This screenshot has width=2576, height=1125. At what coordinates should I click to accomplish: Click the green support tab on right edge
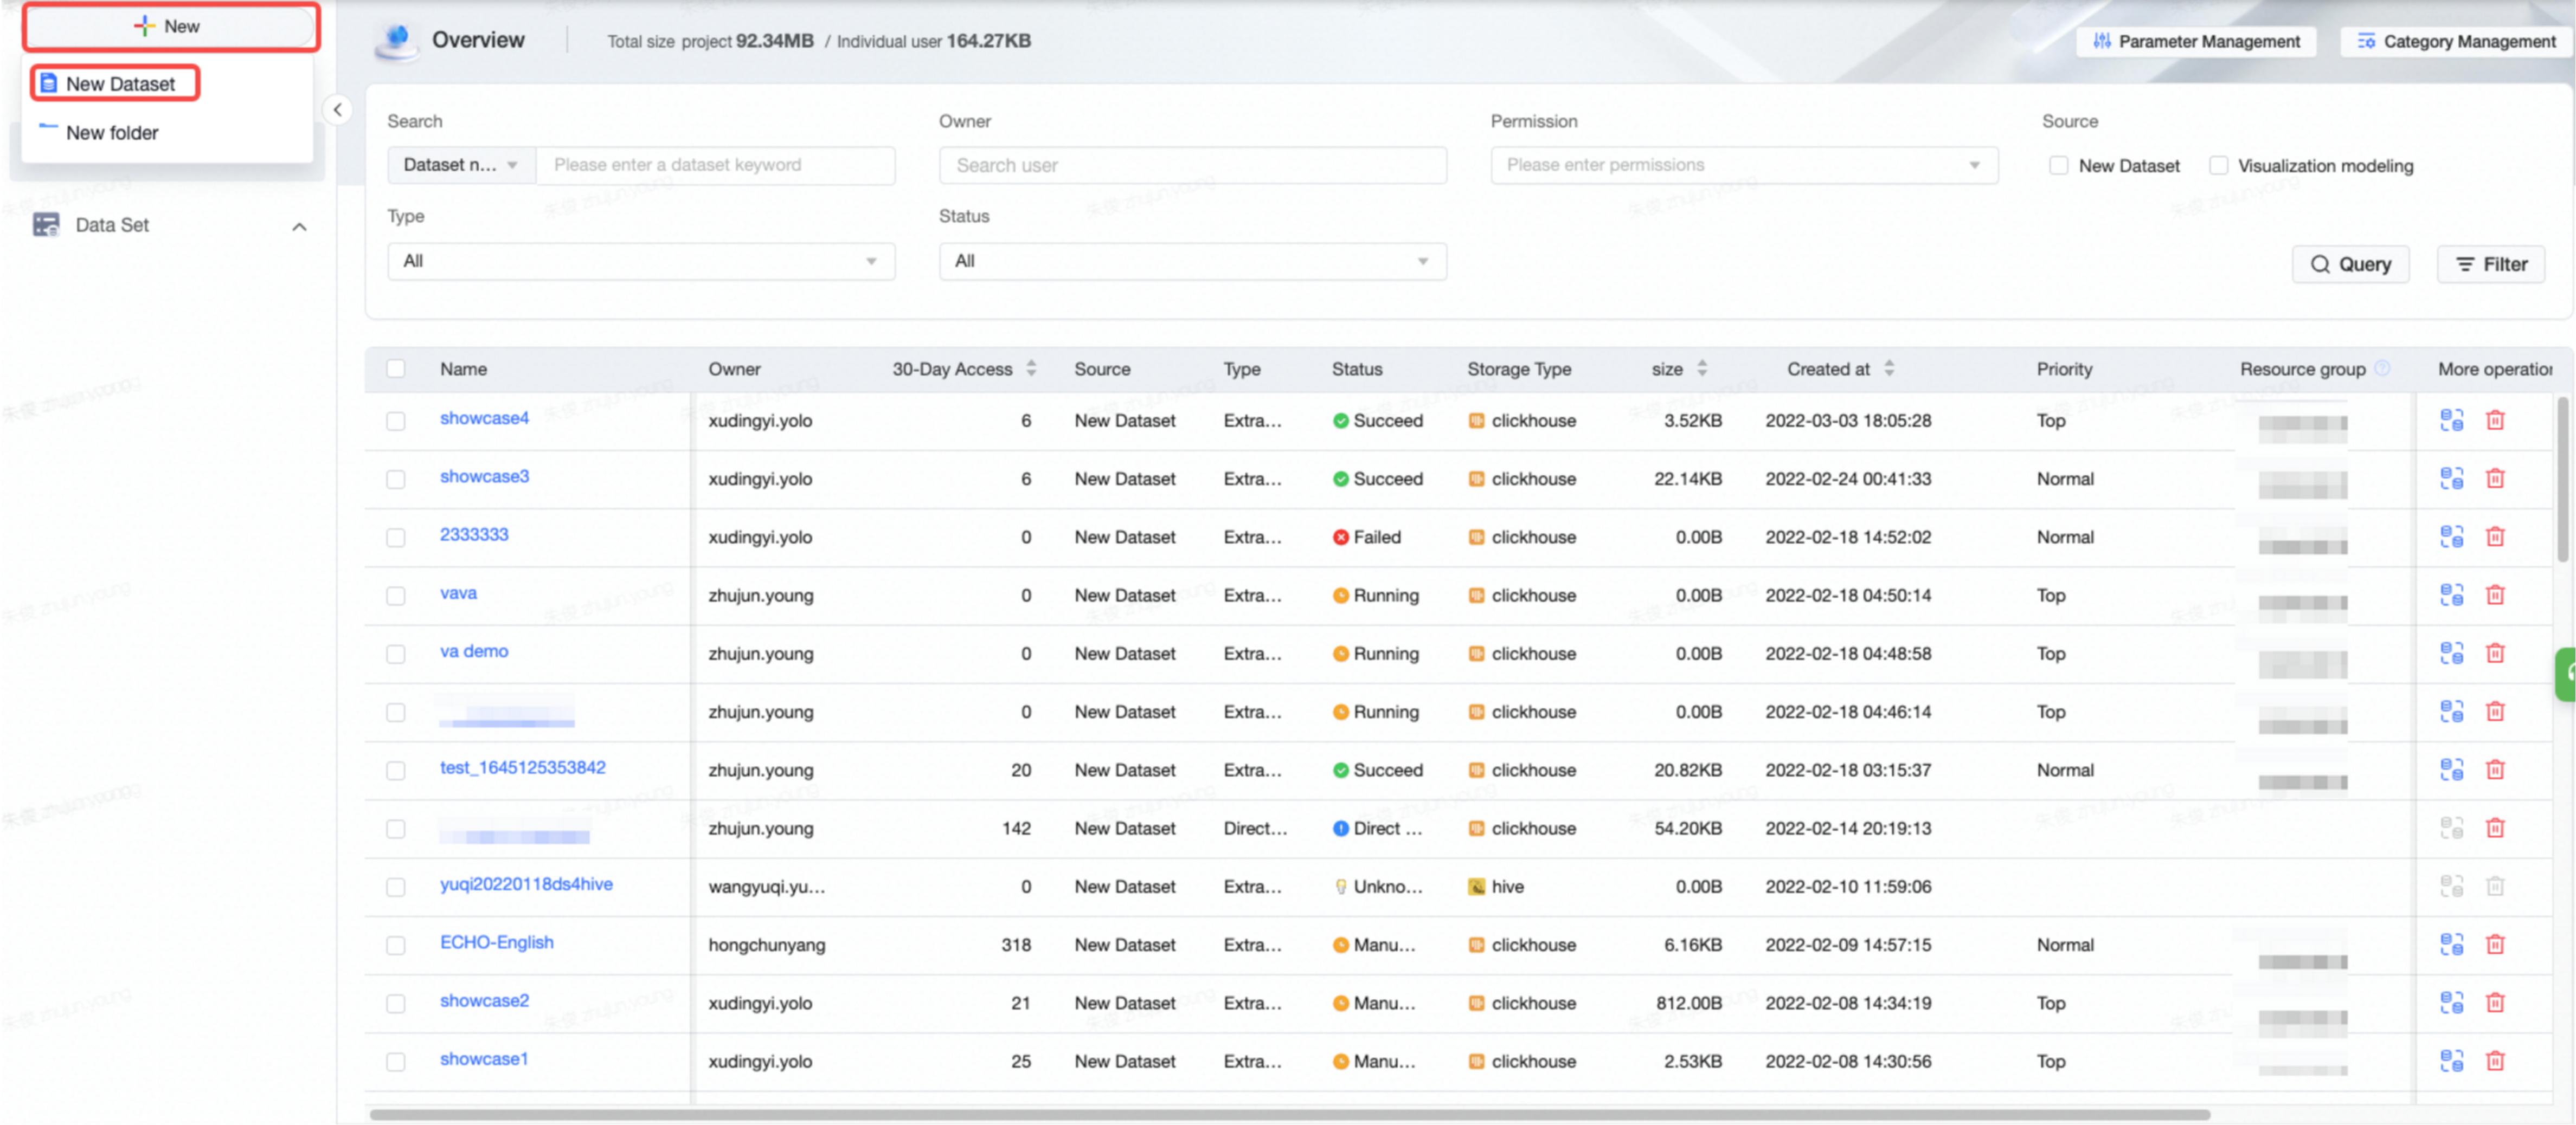pos(2566,674)
